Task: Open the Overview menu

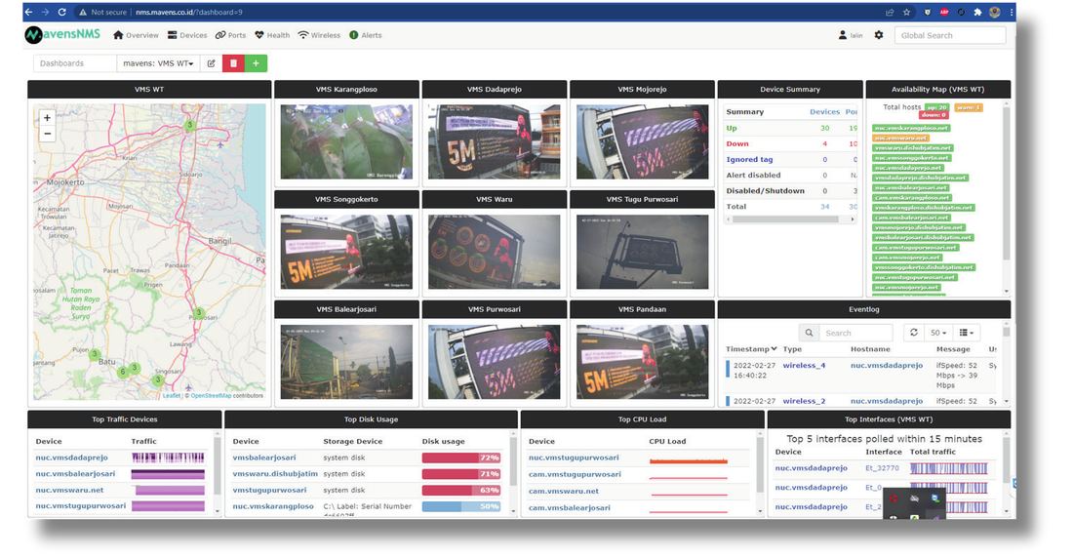Action: coord(136,35)
